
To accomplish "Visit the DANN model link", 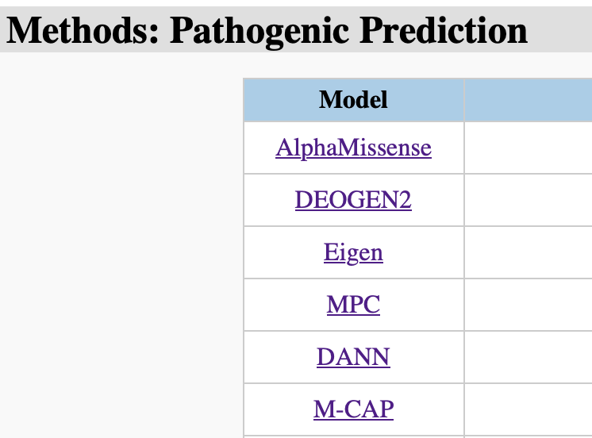I will [353, 357].
